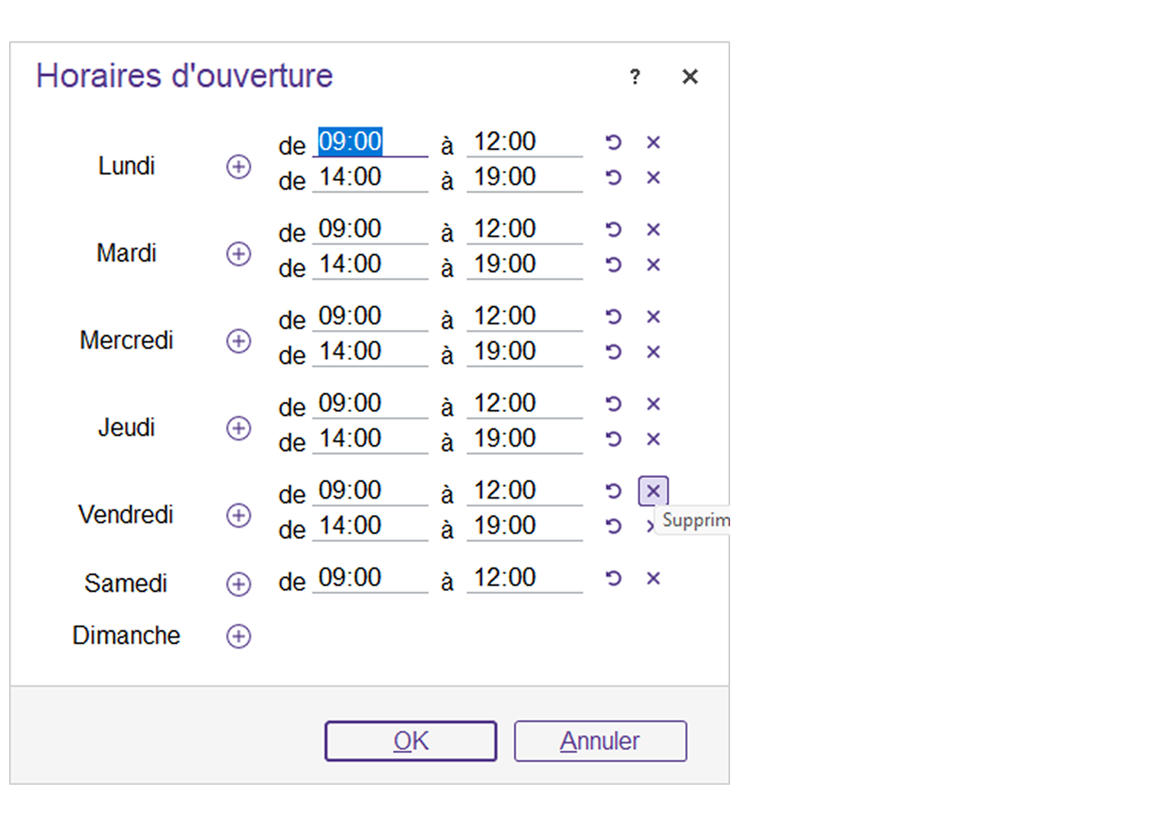Reset the Samedi morning slot
Image resolution: width=1154 pixels, height=826 pixels.
point(613,578)
